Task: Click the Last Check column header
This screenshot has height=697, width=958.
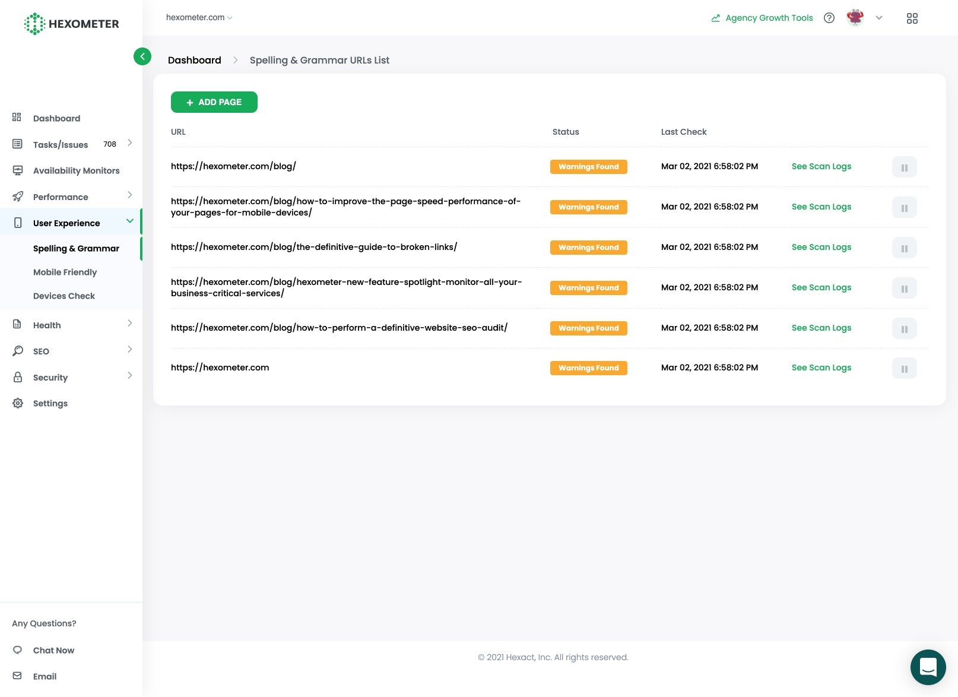Action: [684, 132]
